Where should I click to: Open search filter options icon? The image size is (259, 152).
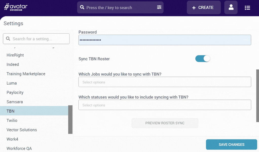(x=159, y=7)
